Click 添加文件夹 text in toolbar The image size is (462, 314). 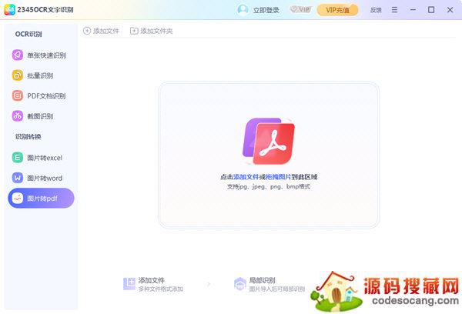click(156, 31)
